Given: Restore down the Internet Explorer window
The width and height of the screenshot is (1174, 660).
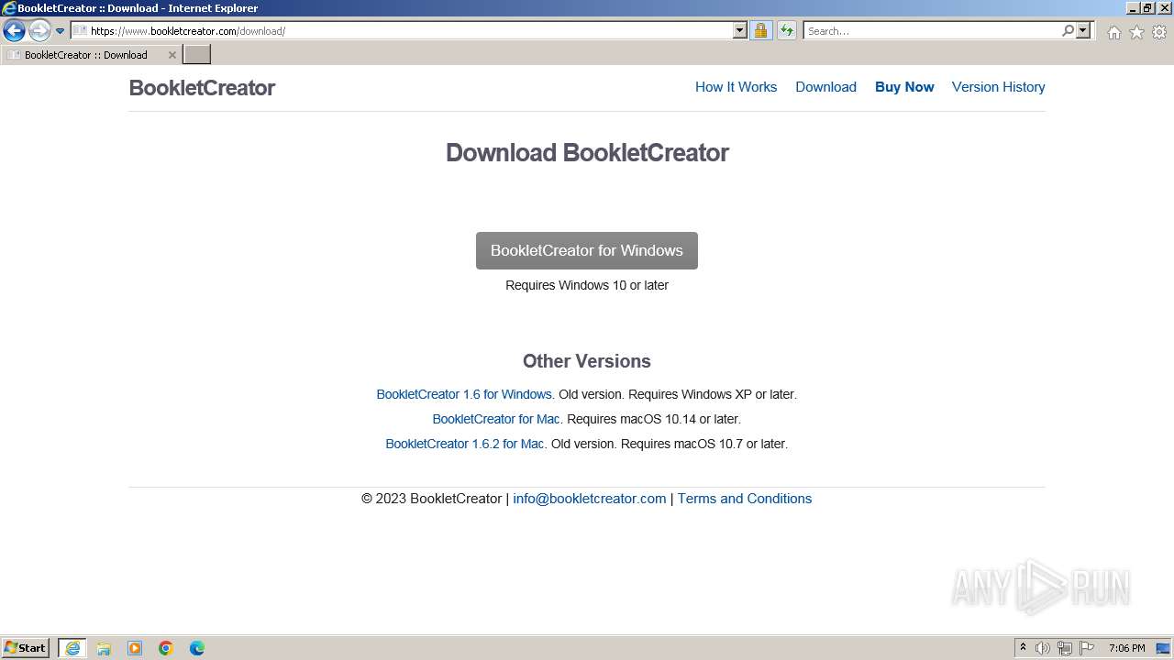Looking at the screenshot, I should tap(1147, 8).
